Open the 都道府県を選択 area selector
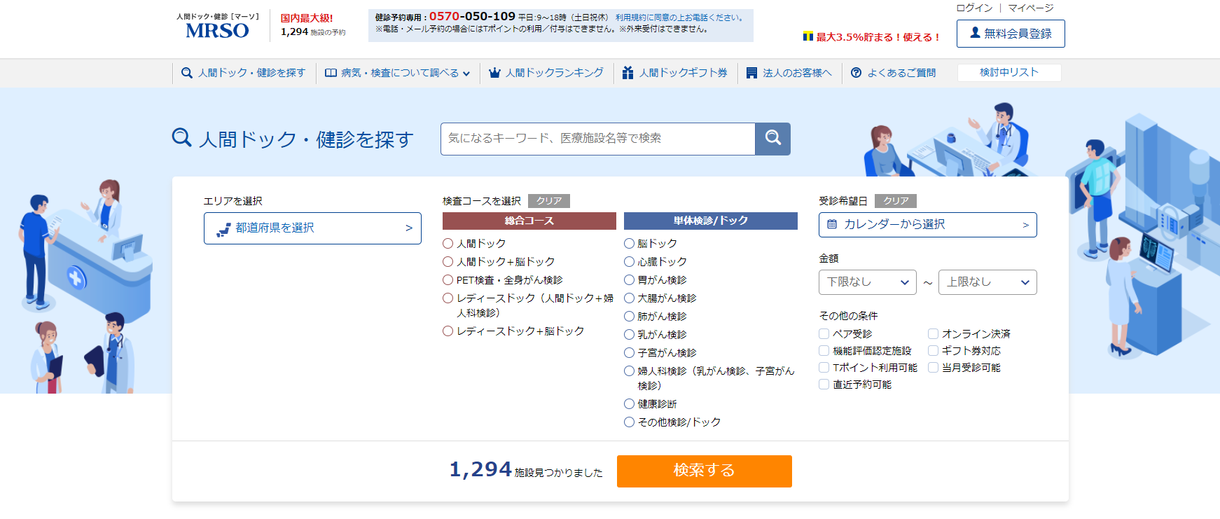Viewport: 1220px width, 519px height. (x=312, y=228)
